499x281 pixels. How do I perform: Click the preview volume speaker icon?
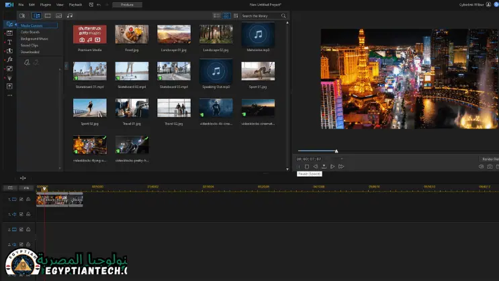point(480,166)
